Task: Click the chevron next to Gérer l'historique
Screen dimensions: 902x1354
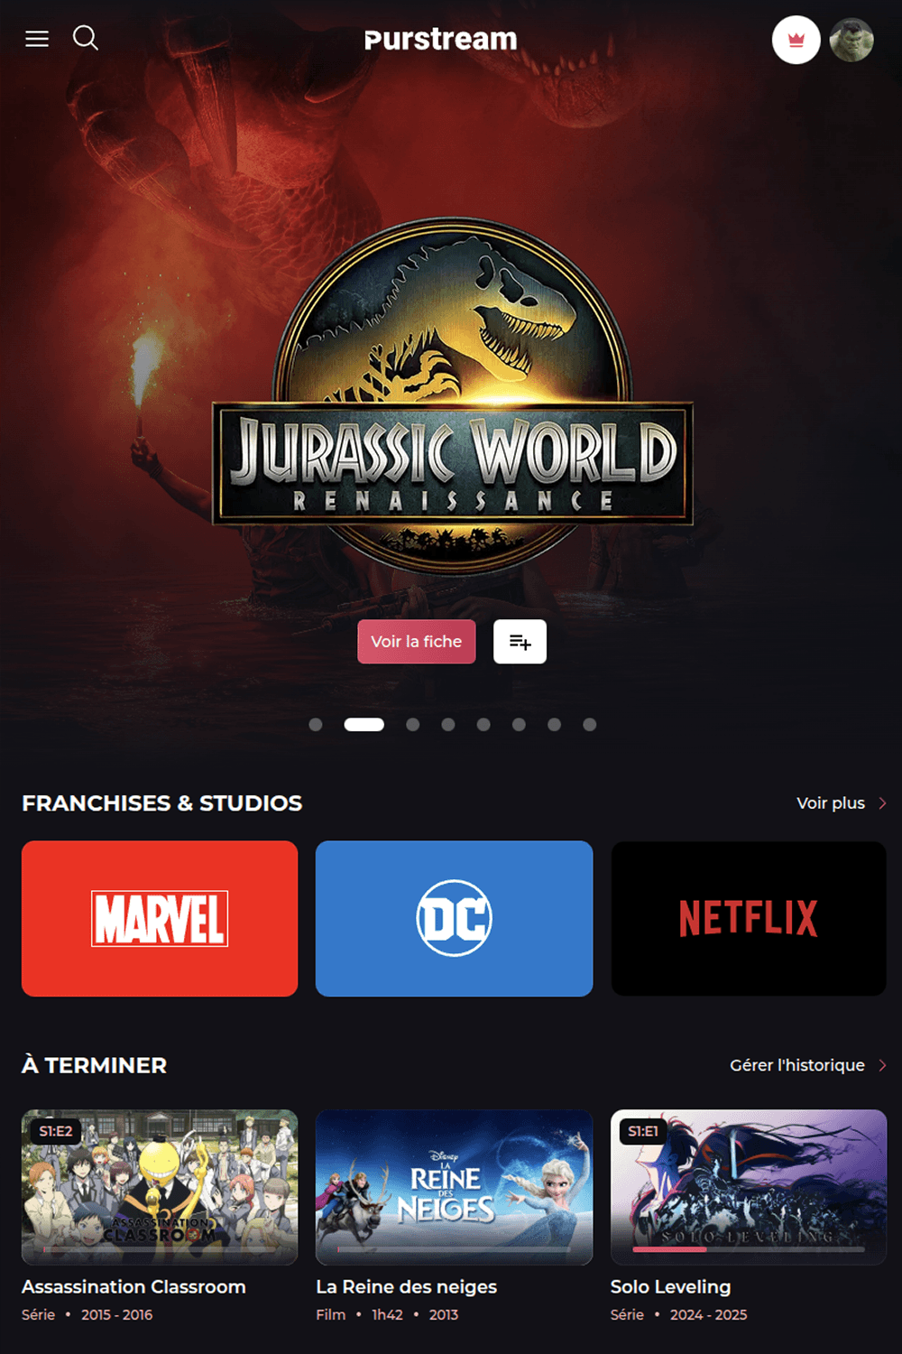Action: pos(882,1065)
